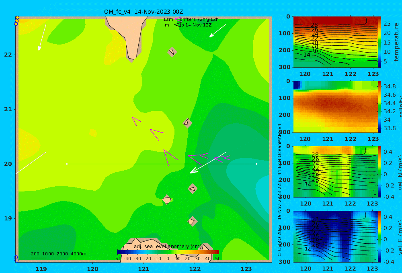Click the '200 1000 2000 4000m' depth contour legend

pyautogui.click(x=58, y=254)
